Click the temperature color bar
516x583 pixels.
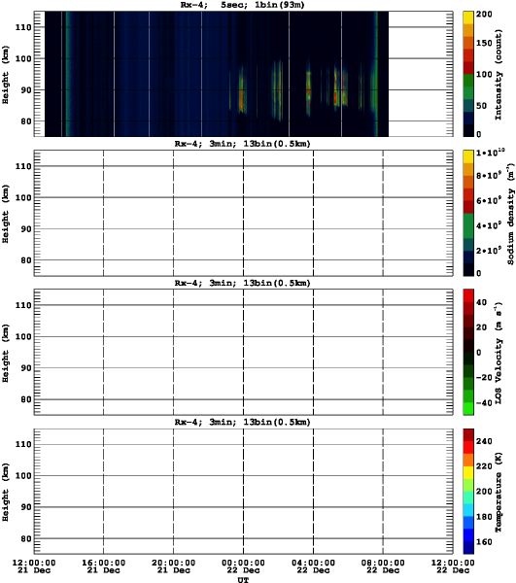pyautogui.click(x=468, y=491)
